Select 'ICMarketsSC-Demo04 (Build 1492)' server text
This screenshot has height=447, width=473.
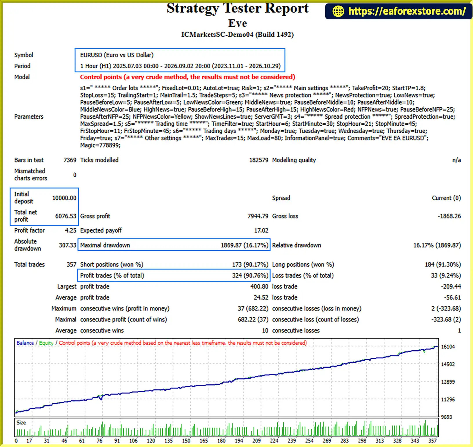click(237, 35)
